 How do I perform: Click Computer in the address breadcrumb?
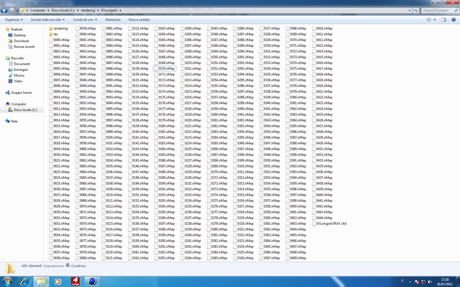38,10
